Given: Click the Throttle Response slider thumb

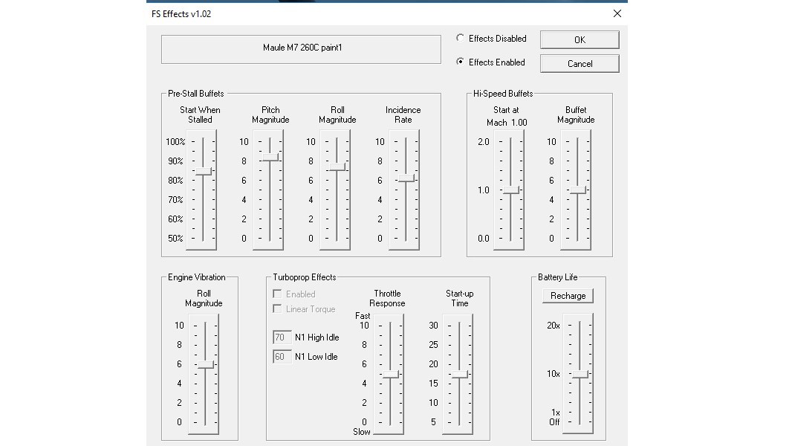Looking at the screenshot, I should (x=391, y=374).
